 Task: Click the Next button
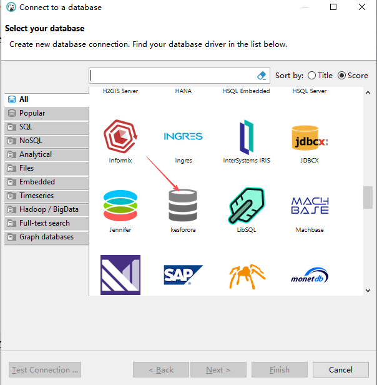tap(218, 369)
